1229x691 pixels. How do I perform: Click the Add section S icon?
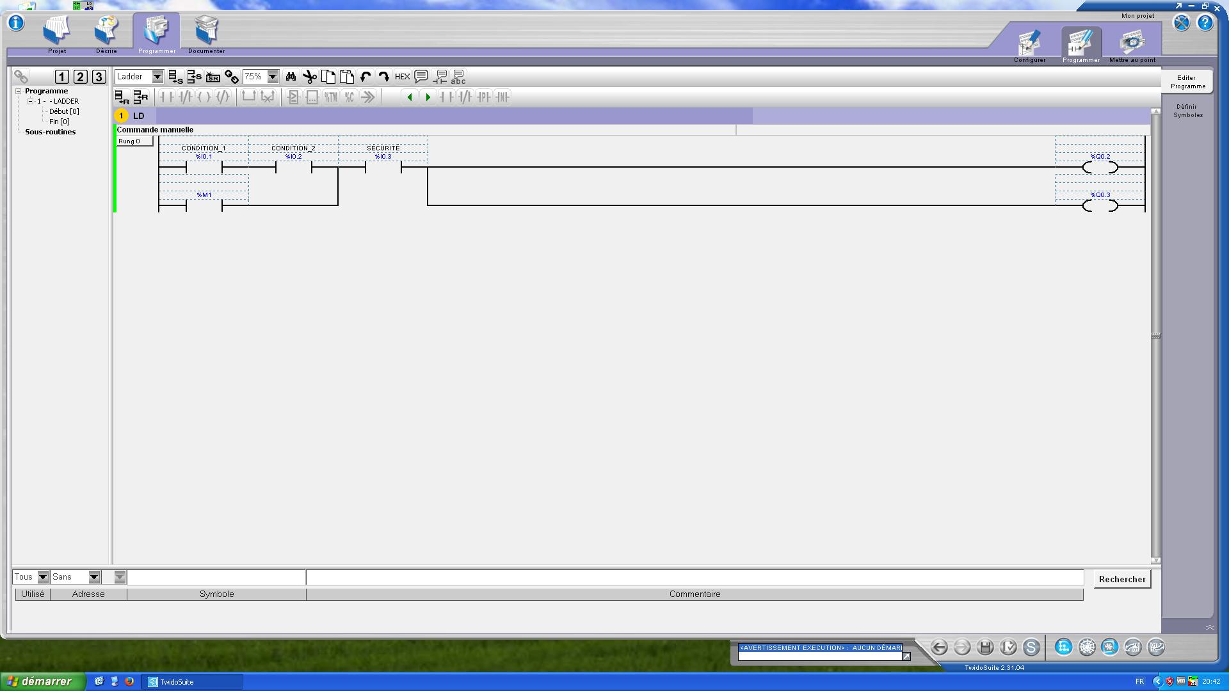click(x=175, y=77)
